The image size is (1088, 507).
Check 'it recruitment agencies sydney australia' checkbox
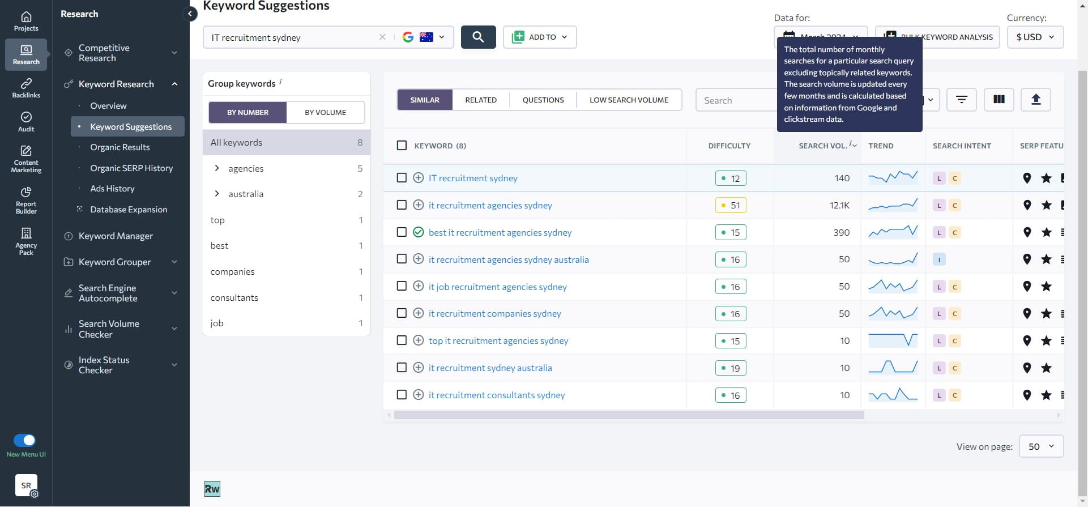click(402, 259)
